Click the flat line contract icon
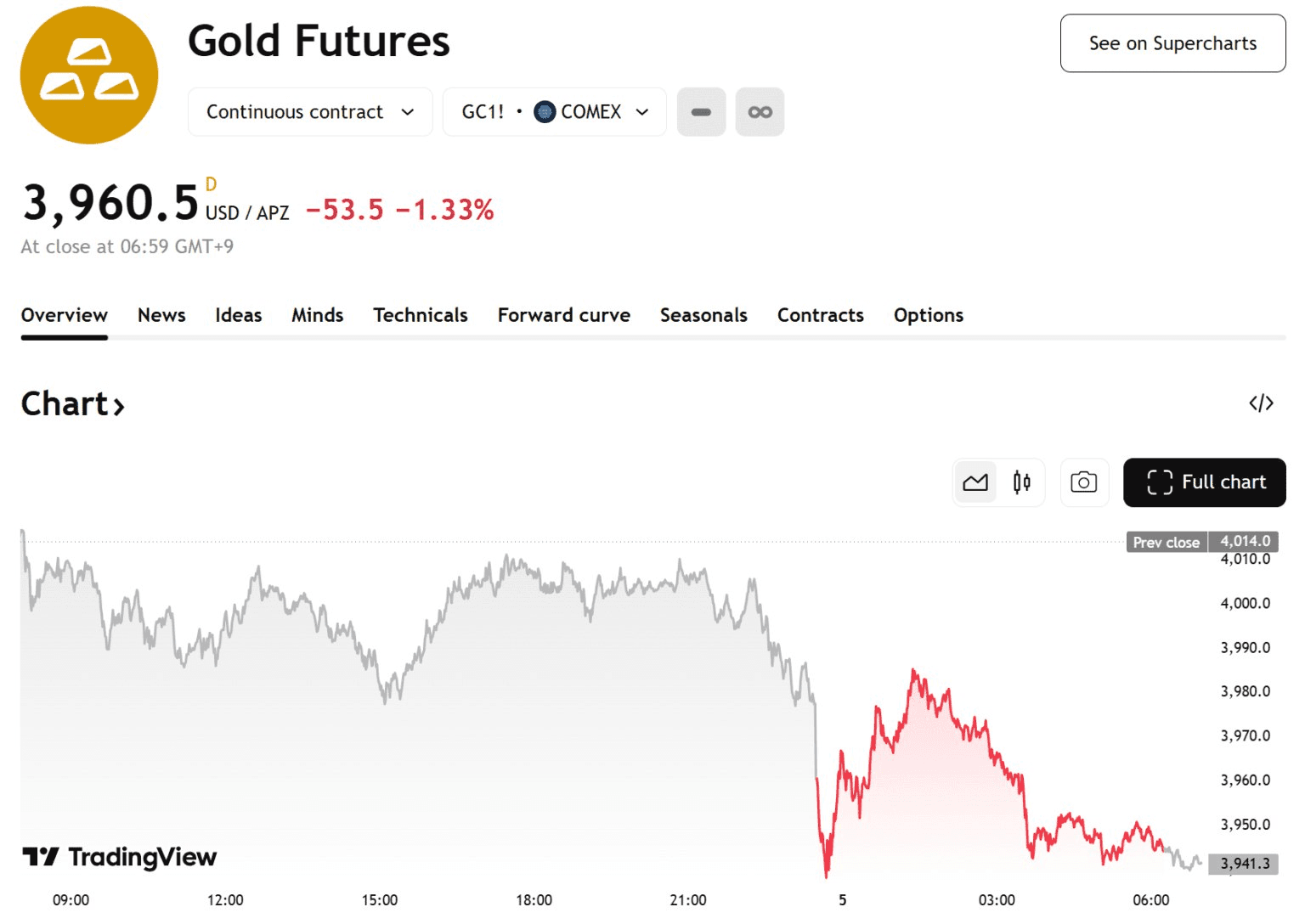Screen dimensions: 1305x924 [701, 112]
